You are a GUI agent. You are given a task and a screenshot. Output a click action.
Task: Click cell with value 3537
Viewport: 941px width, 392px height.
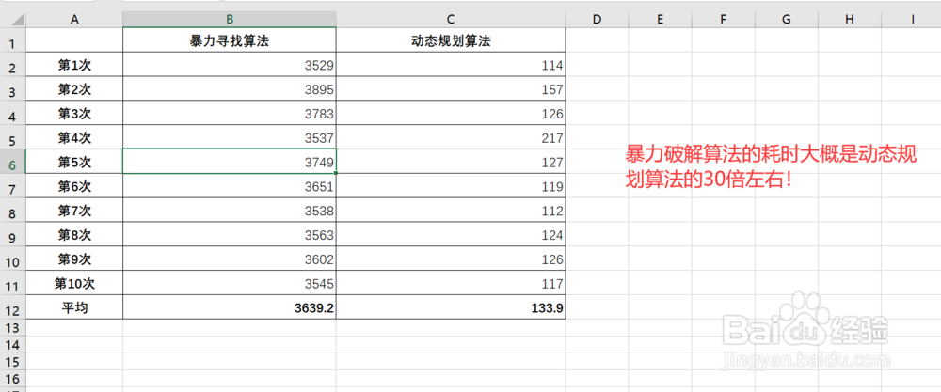pyautogui.click(x=230, y=137)
